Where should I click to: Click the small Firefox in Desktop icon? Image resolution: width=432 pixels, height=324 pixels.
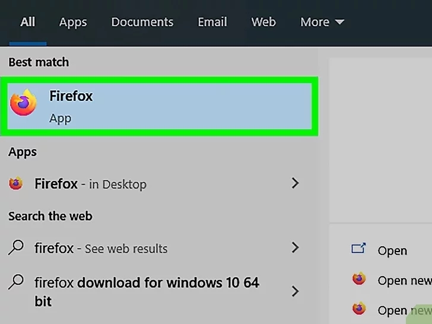point(15,183)
